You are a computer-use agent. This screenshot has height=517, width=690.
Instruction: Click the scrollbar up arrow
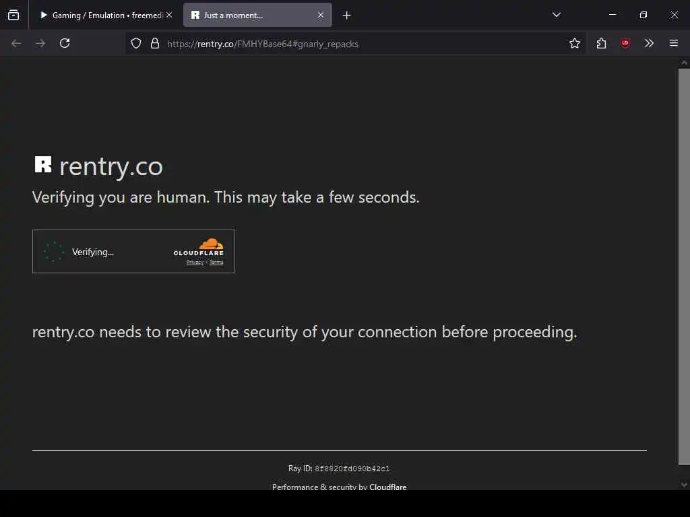point(684,63)
